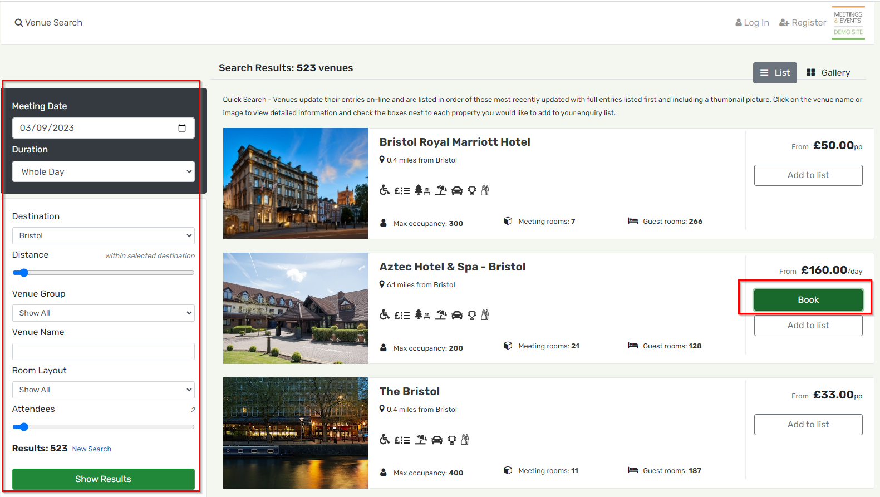Open The Bristol venue title

coord(410,392)
